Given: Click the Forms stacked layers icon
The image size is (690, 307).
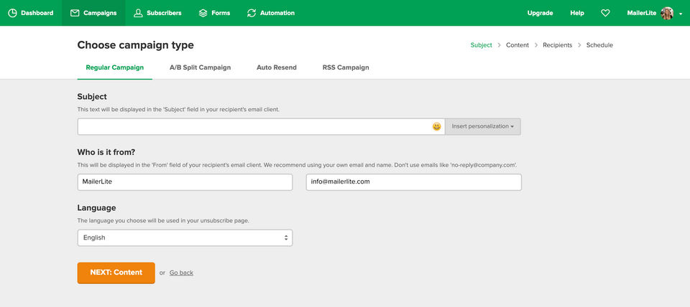Looking at the screenshot, I should [x=203, y=13].
